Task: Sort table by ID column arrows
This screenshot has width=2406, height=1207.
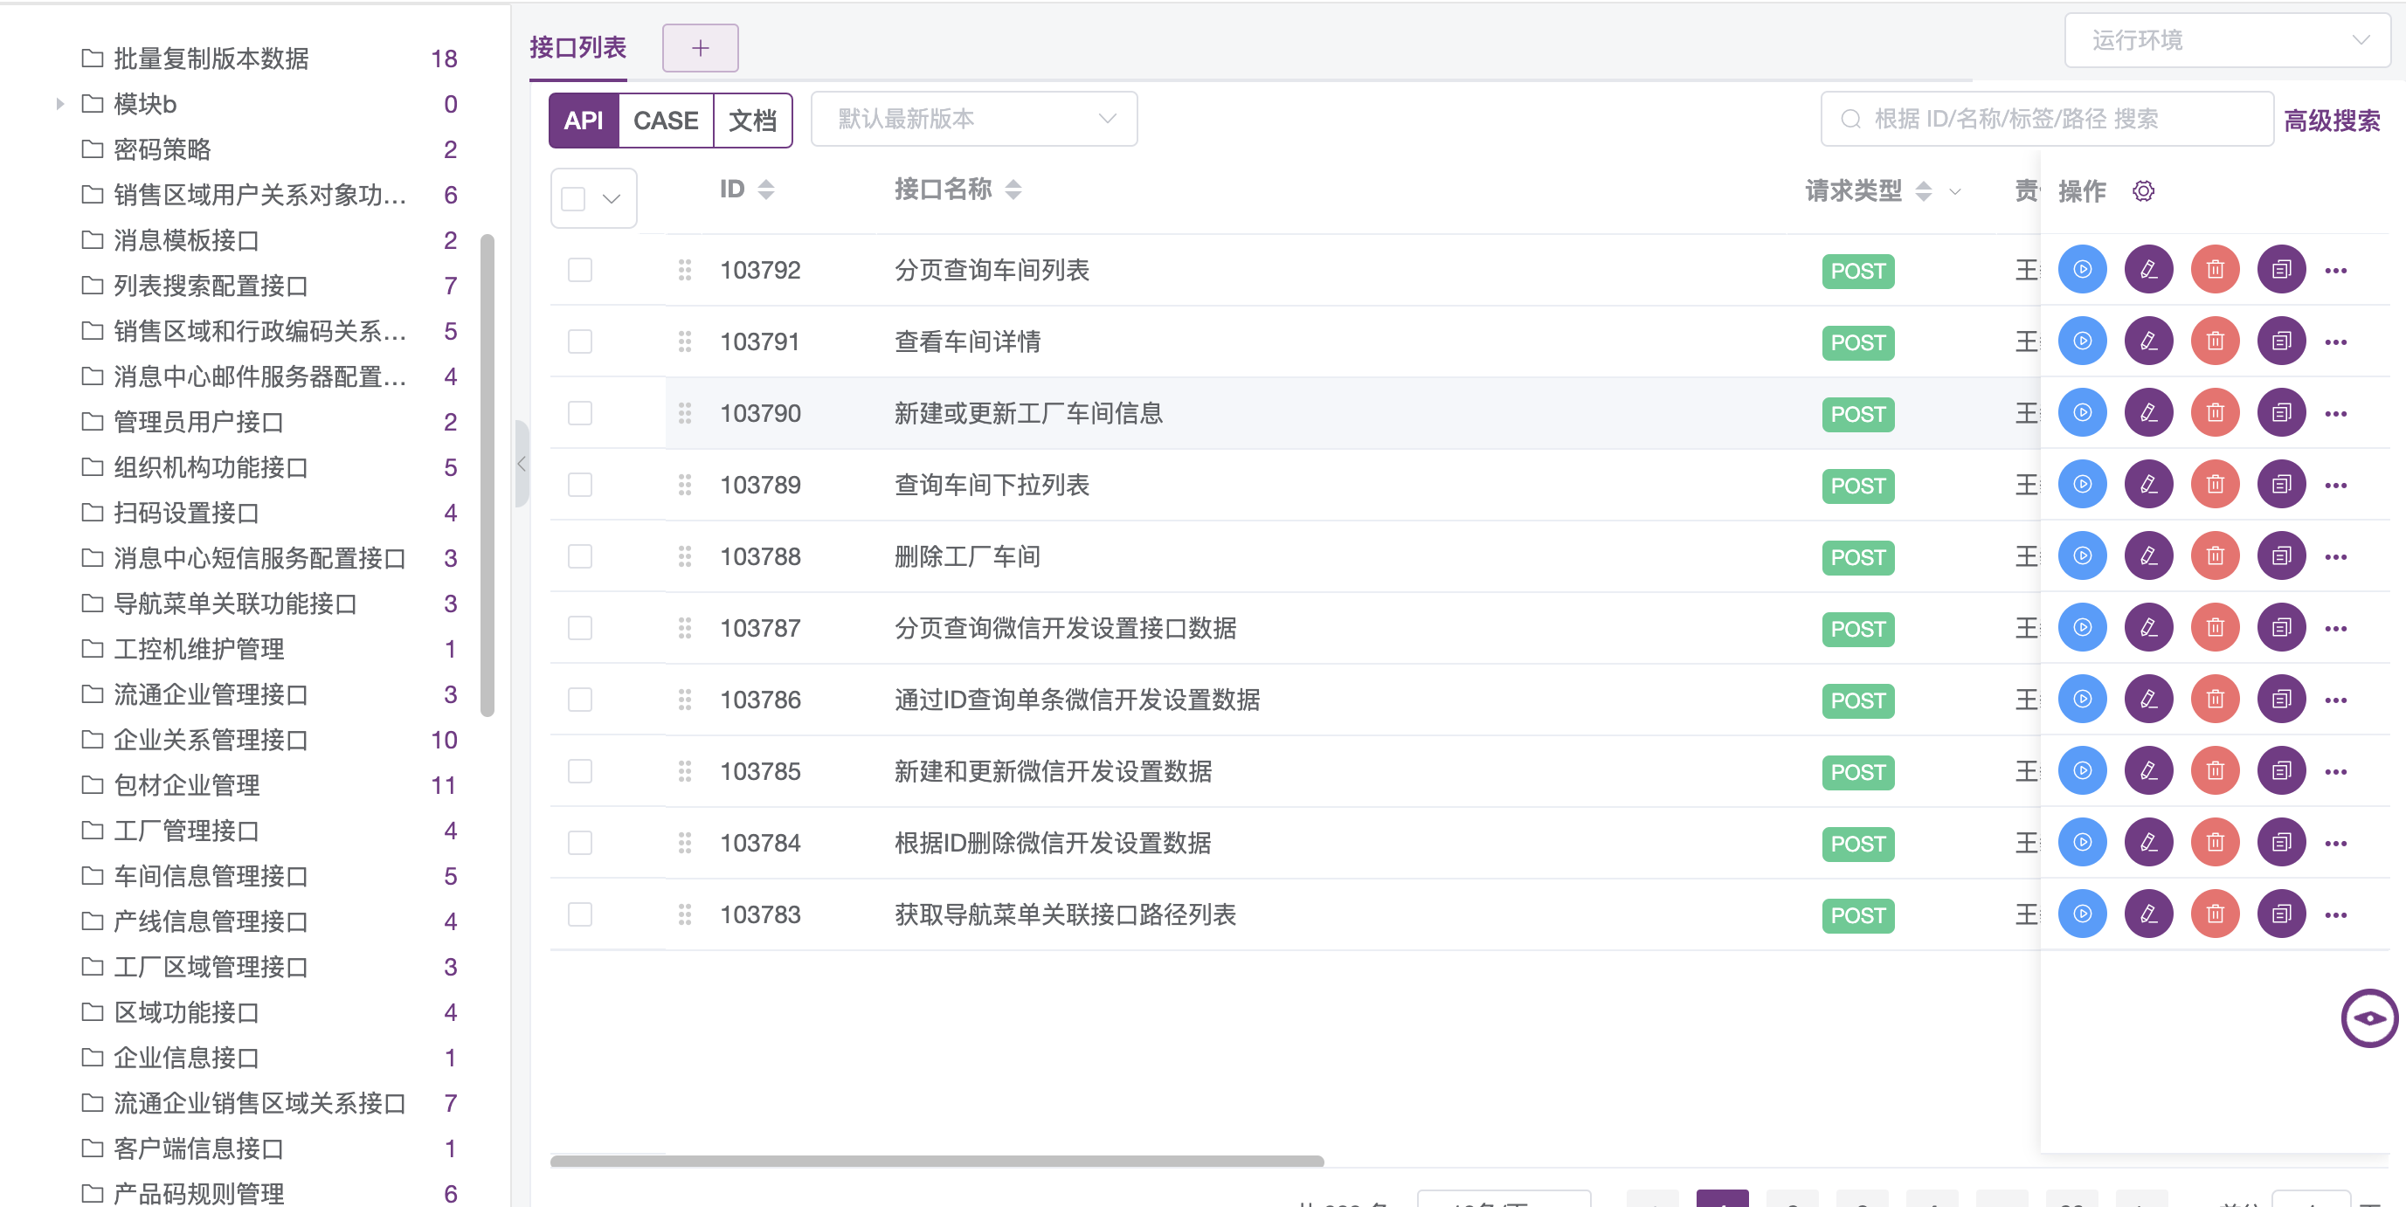Action: point(766,190)
